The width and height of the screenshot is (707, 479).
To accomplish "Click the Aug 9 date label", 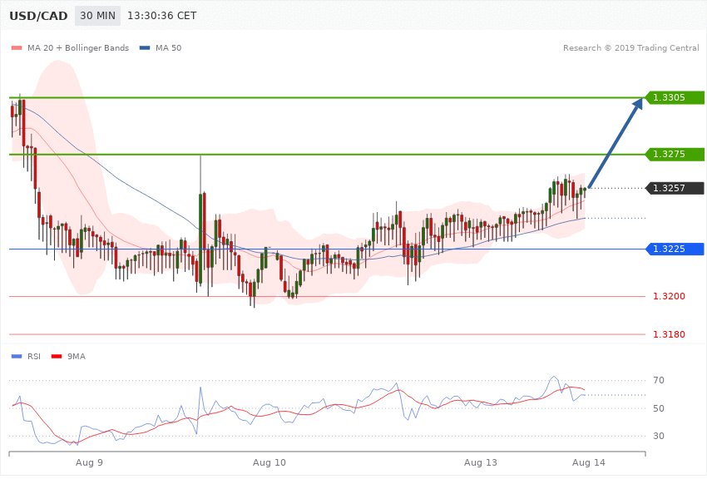I will coord(89,462).
